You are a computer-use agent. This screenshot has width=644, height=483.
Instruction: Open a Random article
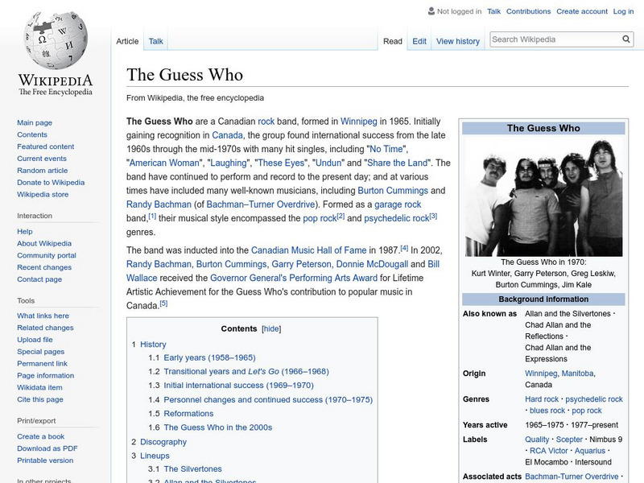[43, 171]
